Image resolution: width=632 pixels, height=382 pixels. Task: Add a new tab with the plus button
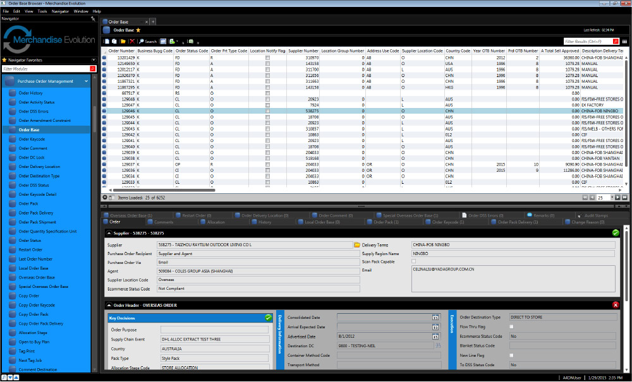tap(153, 21)
